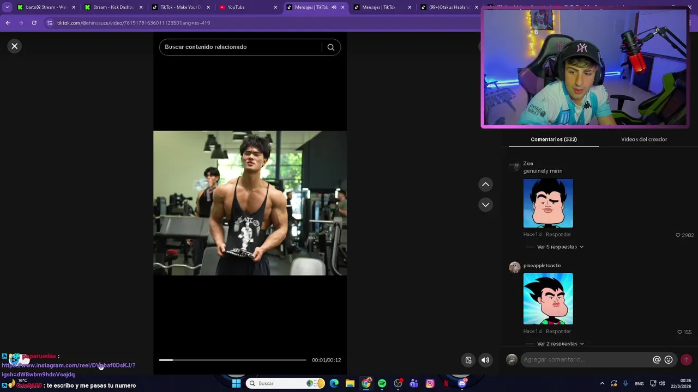Click the search magnifier icon

tap(330, 47)
